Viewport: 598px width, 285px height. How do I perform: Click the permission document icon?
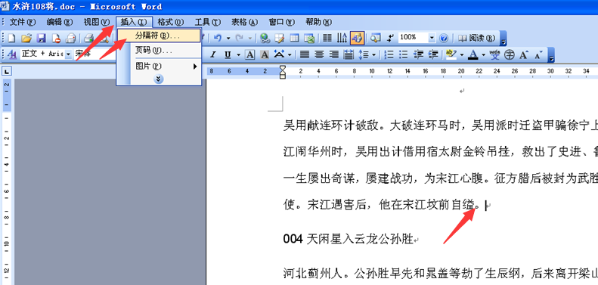56,38
